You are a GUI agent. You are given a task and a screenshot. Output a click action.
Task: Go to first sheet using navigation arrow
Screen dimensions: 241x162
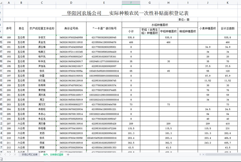1,155
